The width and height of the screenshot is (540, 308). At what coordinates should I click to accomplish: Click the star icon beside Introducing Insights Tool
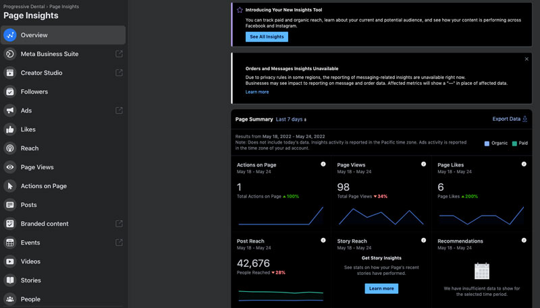[x=240, y=10]
